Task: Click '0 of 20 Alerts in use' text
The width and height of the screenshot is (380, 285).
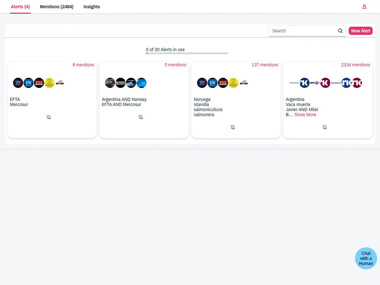Action: (x=165, y=50)
